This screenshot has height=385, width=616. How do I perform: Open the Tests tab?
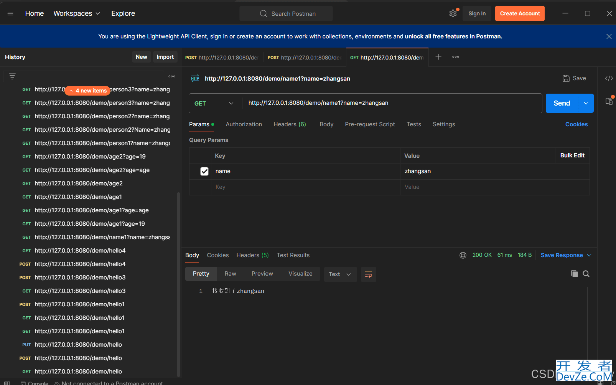click(414, 124)
